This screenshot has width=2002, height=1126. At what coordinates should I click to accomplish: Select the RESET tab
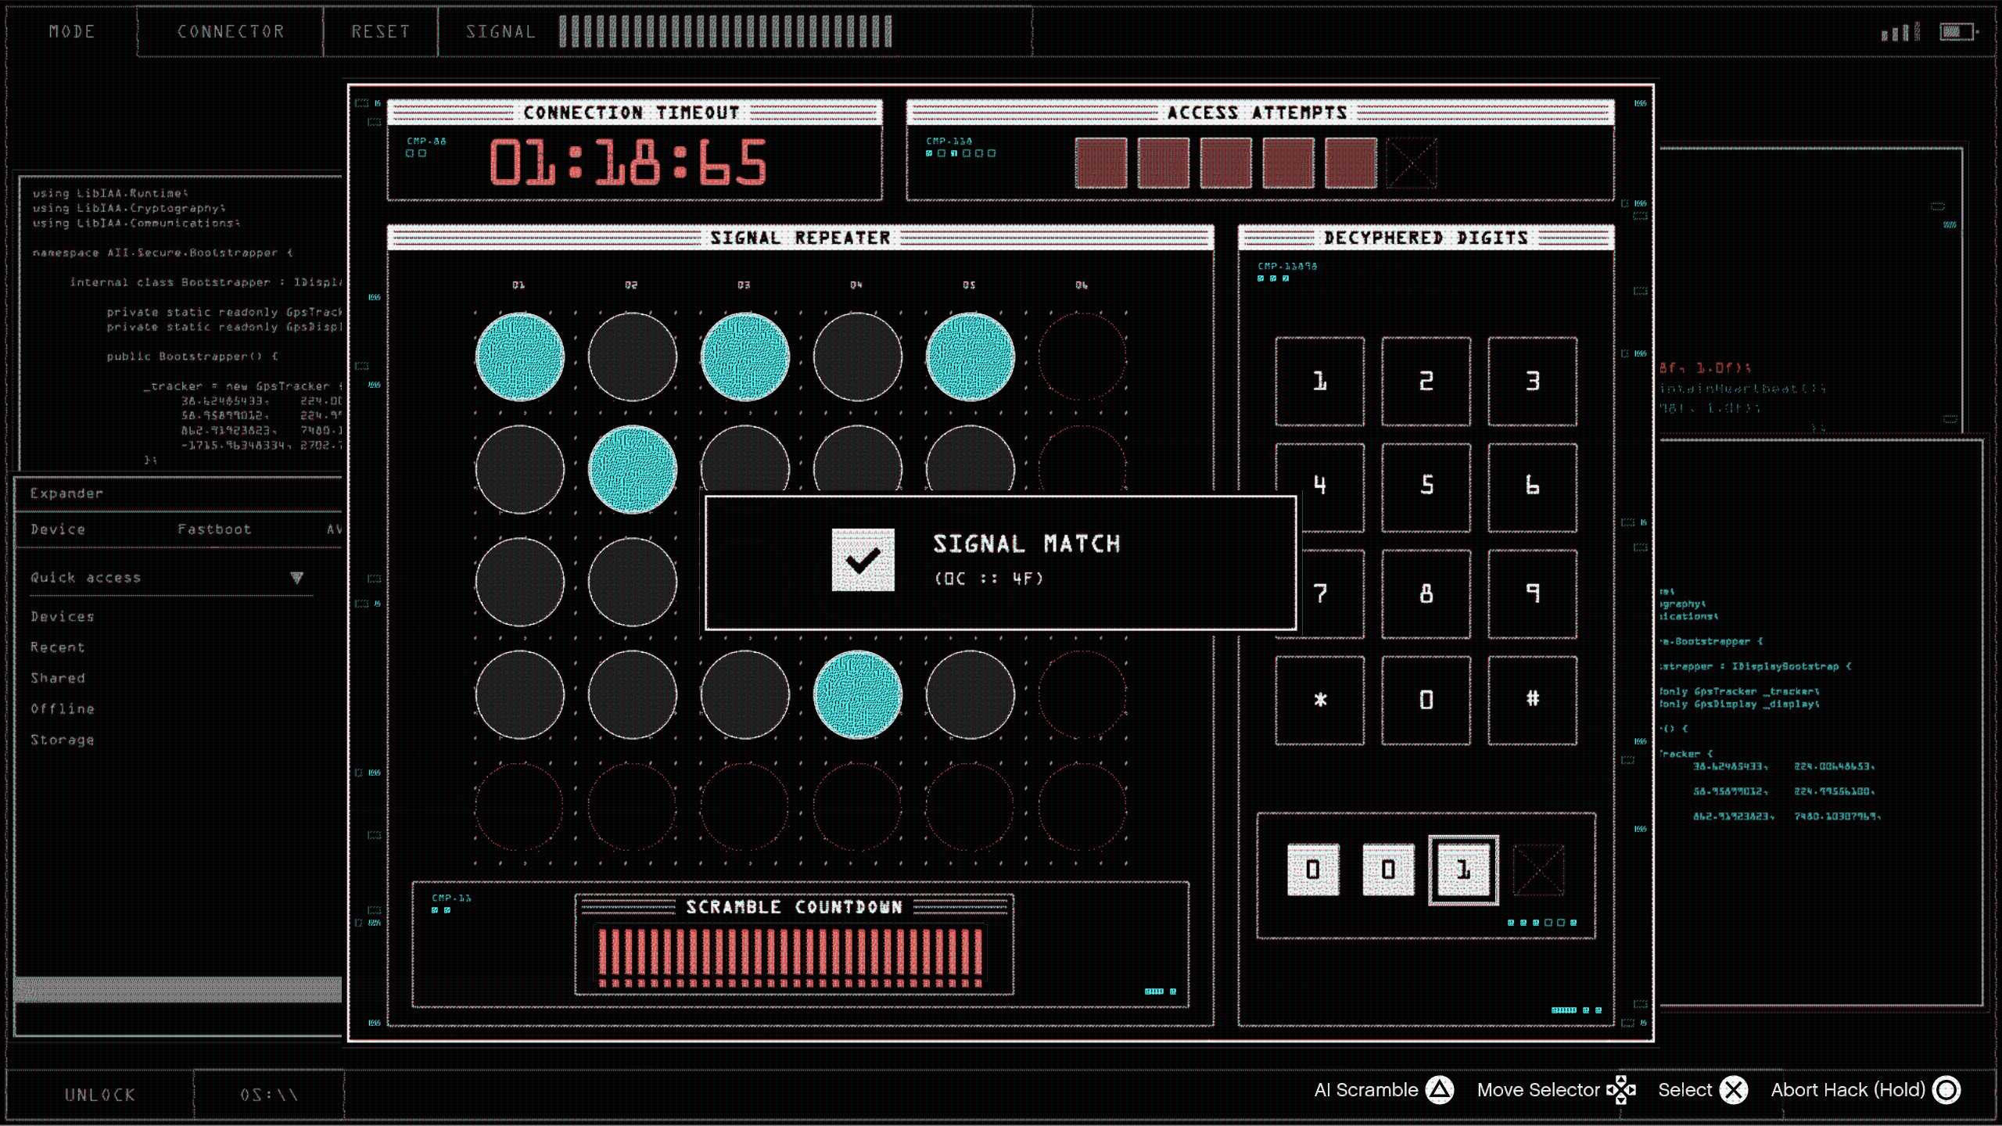(380, 31)
